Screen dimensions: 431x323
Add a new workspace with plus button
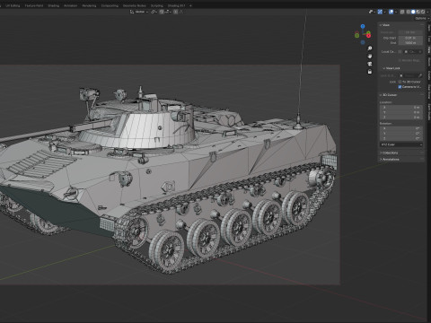click(190, 5)
